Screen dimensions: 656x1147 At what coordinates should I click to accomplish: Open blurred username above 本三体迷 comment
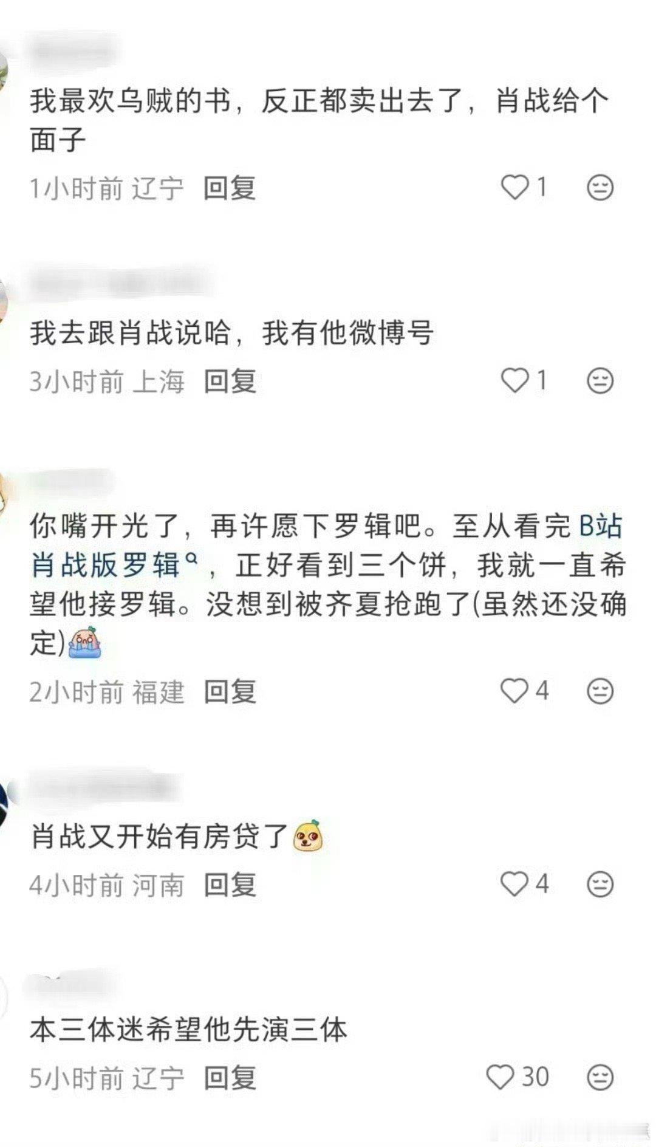coord(74,984)
